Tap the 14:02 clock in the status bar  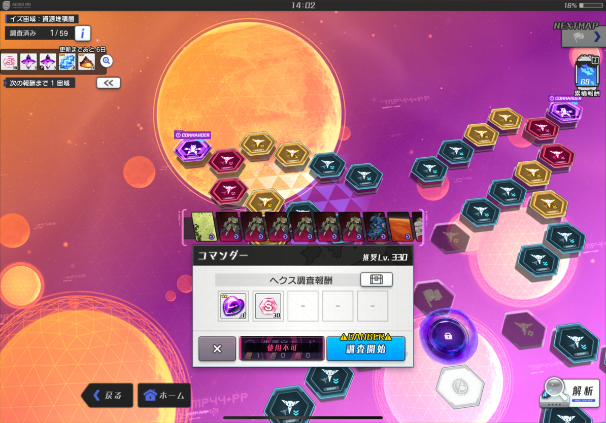pos(304,6)
